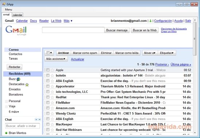Star the iolo technologies email
The image size is (200, 138).
click(x=52, y=92)
